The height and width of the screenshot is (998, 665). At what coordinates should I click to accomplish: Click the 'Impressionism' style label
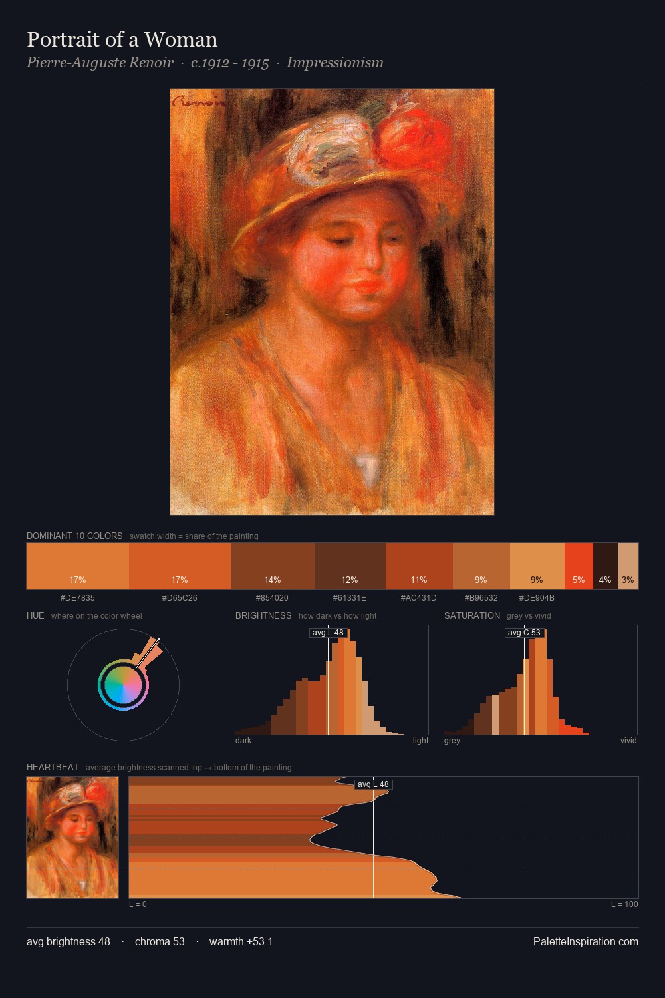click(335, 63)
